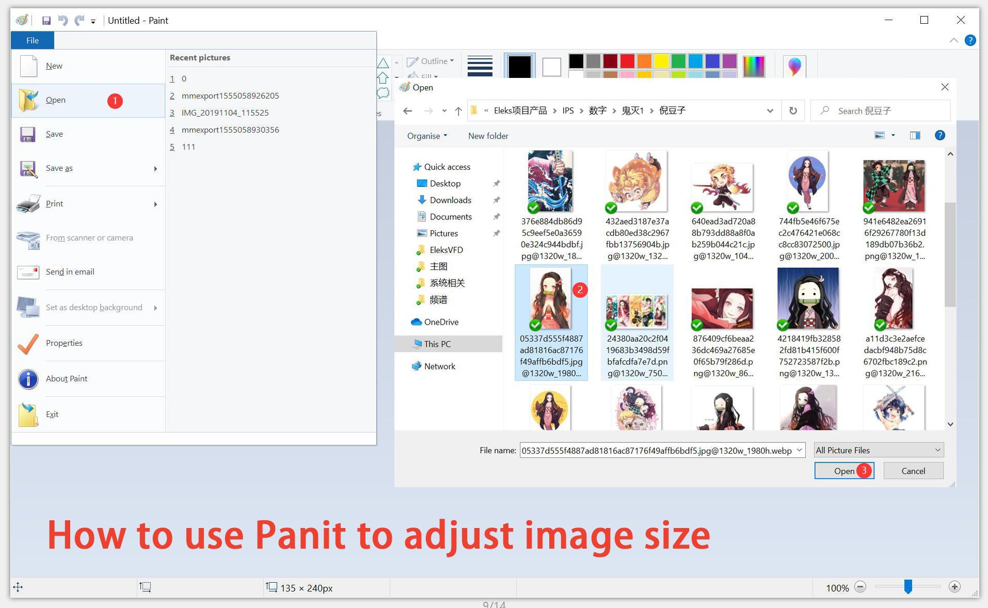988x608 pixels.
Task: Select Properties in the File menu
Action: [x=64, y=343]
